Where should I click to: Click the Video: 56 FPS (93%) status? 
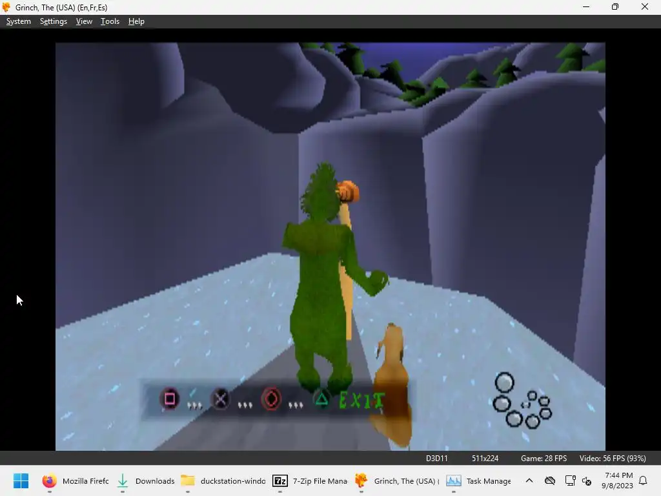[x=613, y=458]
